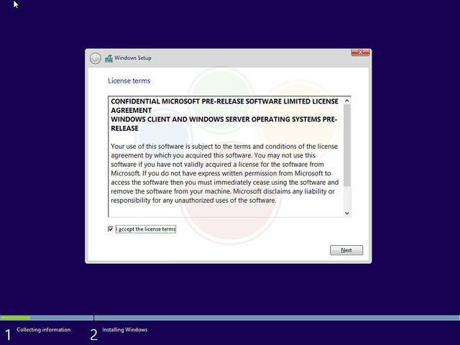This screenshot has height=345, width=460.
Task: Uncheck the license terms acceptance checkbox
Action: tap(110, 229)
